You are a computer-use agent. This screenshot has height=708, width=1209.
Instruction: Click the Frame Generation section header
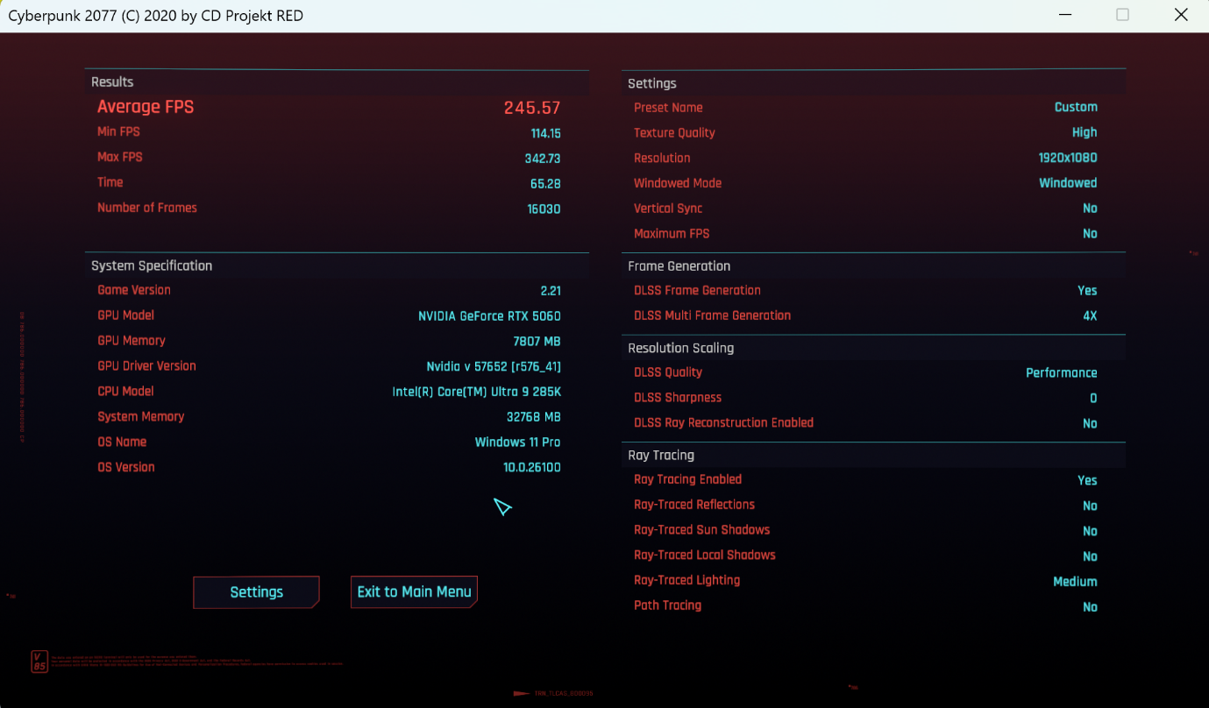pos(679,266)
